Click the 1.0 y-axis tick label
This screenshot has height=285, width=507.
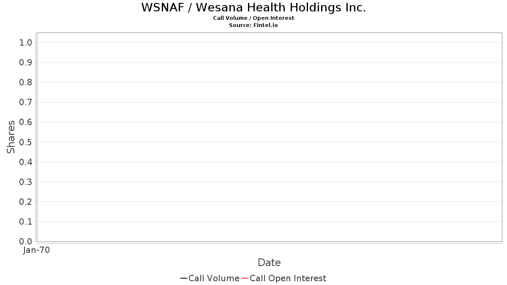[26, 42]
